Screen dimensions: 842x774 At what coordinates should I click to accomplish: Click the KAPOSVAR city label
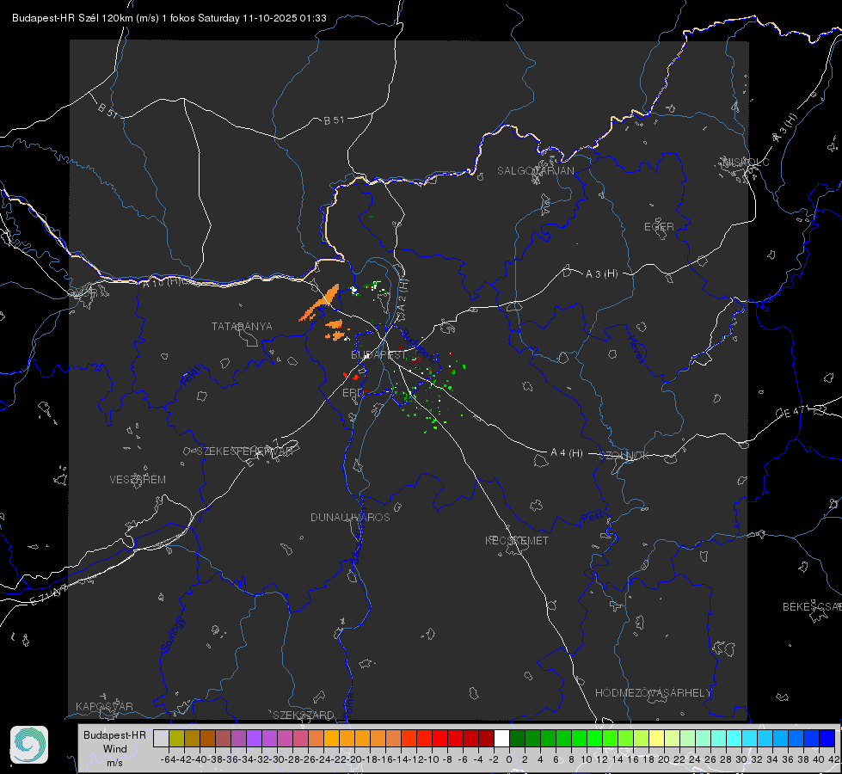104,706
